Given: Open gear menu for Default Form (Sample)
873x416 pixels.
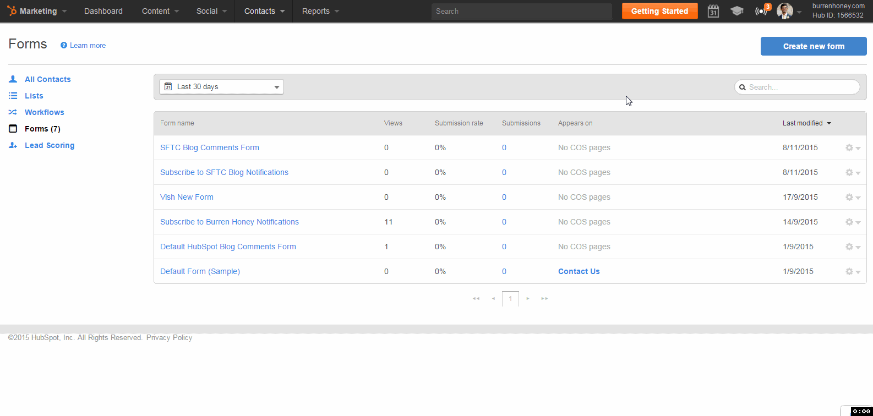Looking at the screenshot, I should (853, 271).
